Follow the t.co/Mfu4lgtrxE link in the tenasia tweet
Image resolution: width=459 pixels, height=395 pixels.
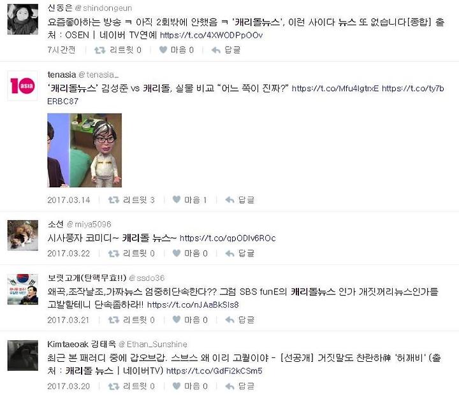pos(335,89)
